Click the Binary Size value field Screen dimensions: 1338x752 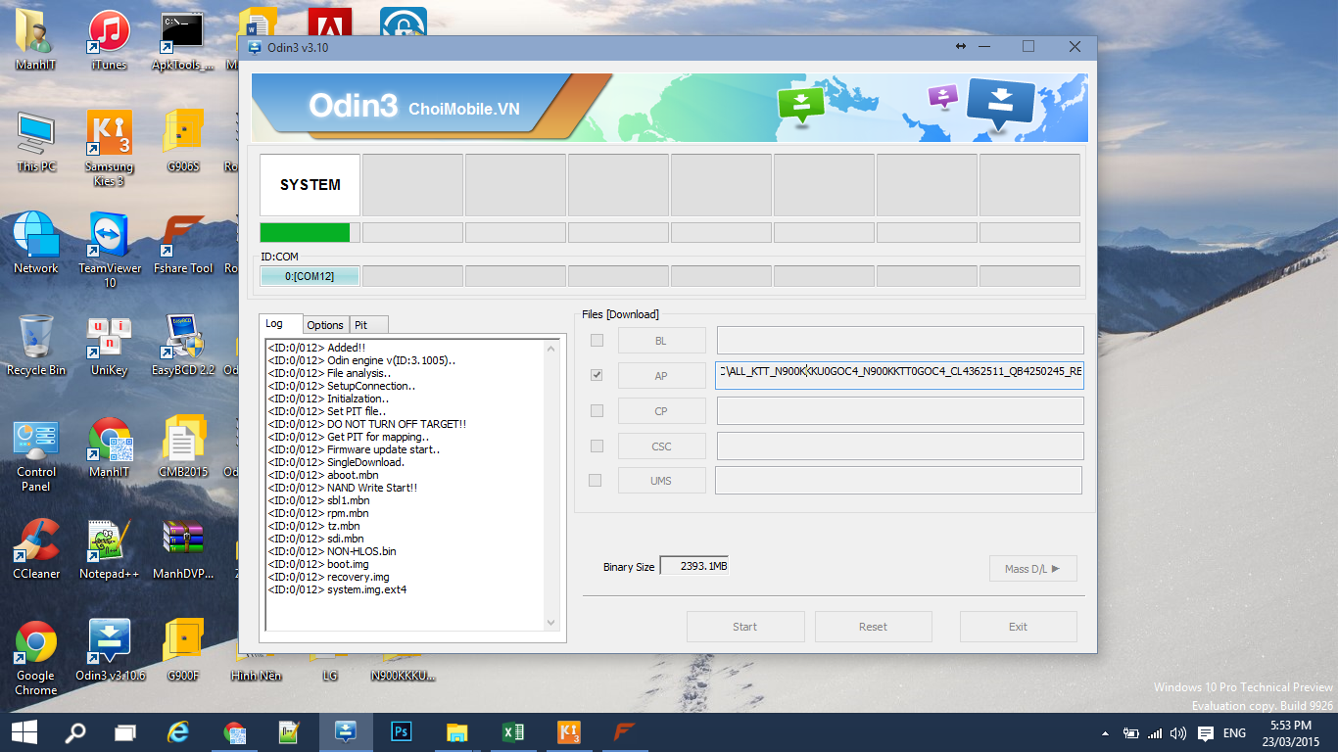pyautogui.click(x=693, y=567)
